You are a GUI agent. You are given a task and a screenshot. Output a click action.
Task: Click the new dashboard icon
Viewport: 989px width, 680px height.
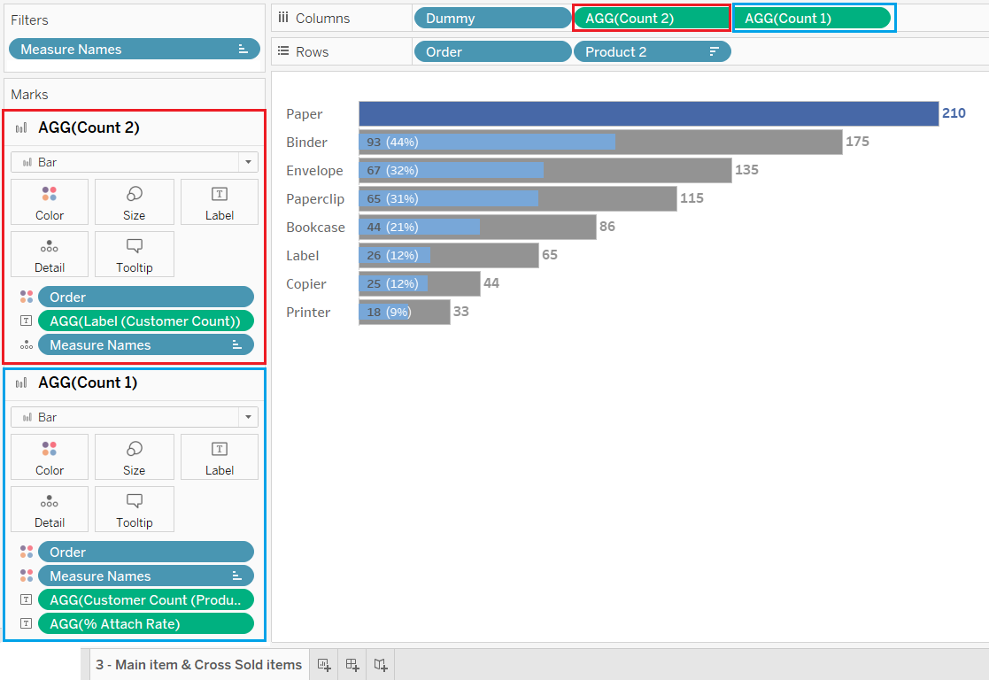click(x=352, y=665)
